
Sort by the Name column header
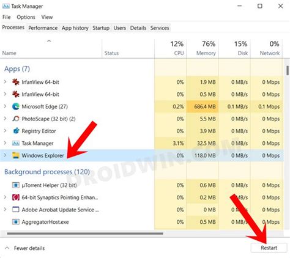click(x=51, y=49)
